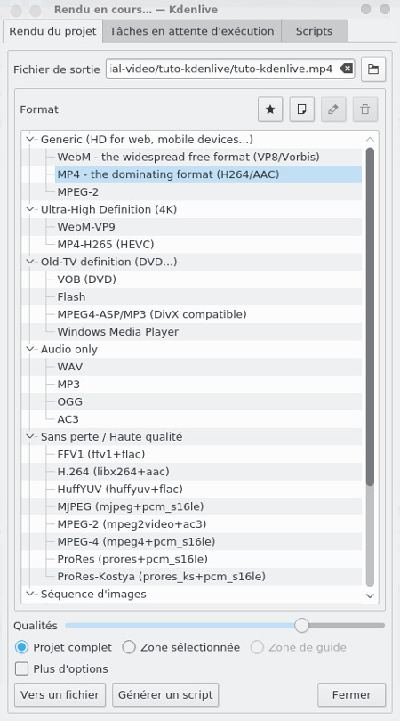Image resolution: width=400 pixels, height=721 pixels.
Task: Click the Générer un script button
Action: pos(165,694)
